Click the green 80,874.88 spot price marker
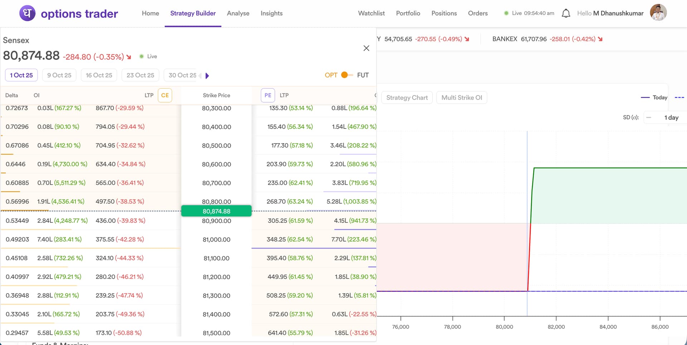Screen dimensions: 687x345 click(x=216, y=211)
